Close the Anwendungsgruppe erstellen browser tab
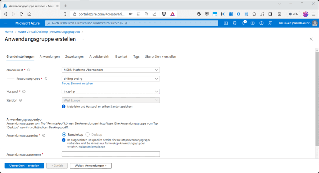Image resolution: width=319 pixels, height=173 pixels. (x=57, y=6)
